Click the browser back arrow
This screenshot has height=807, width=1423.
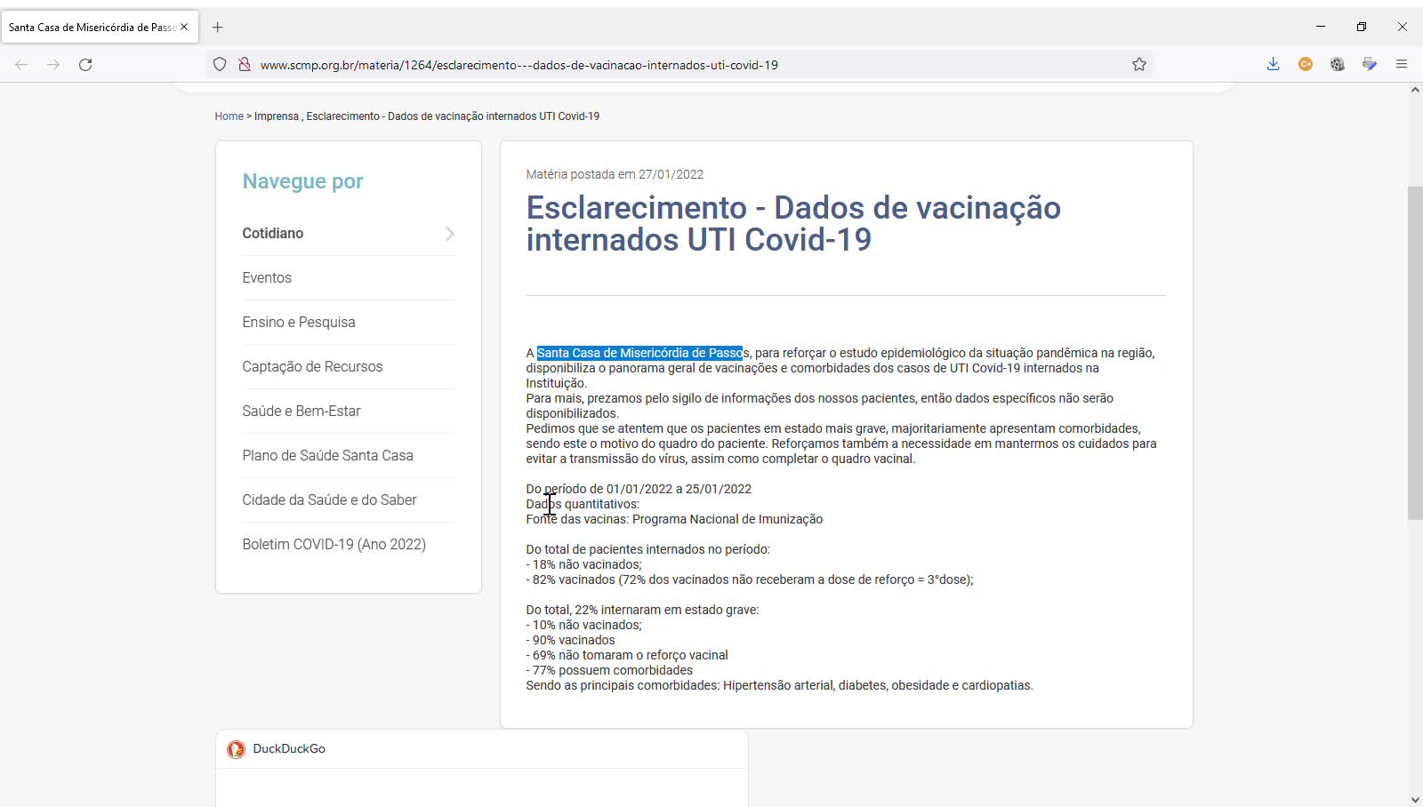pos(21,64)
